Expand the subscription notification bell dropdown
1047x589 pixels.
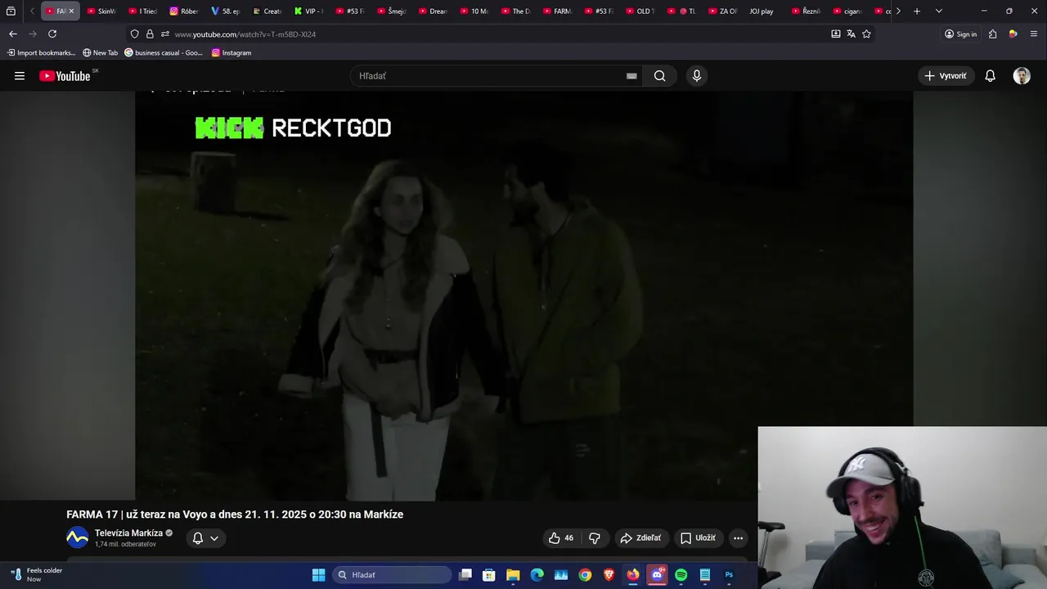coord(205,538)
